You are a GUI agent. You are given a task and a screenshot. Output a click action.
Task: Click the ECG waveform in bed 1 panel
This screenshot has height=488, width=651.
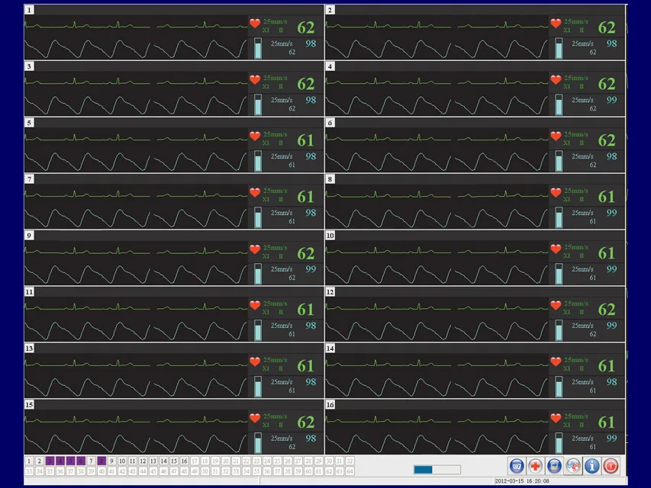coord(136,25)
